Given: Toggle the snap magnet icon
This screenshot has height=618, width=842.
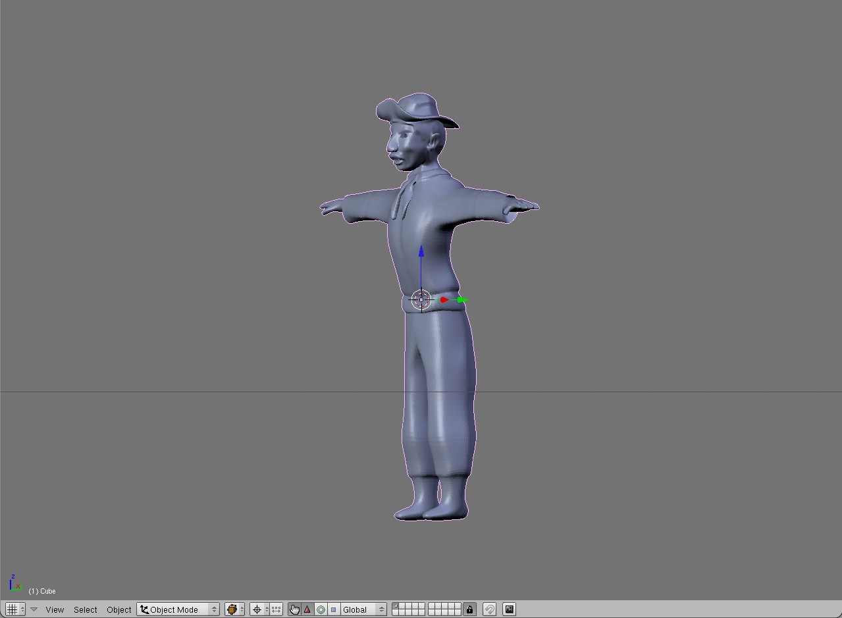Looking at the screenshot, I should [x=489, y=609].
